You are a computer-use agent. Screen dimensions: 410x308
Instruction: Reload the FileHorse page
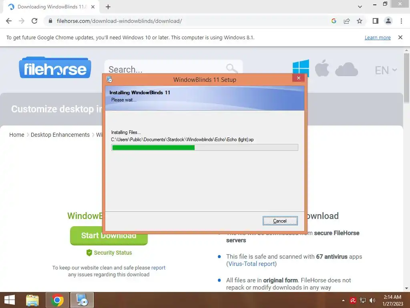click(34, 21)
